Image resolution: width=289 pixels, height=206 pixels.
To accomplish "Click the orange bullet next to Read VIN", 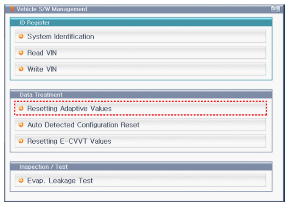I will (x=21, y=53).
